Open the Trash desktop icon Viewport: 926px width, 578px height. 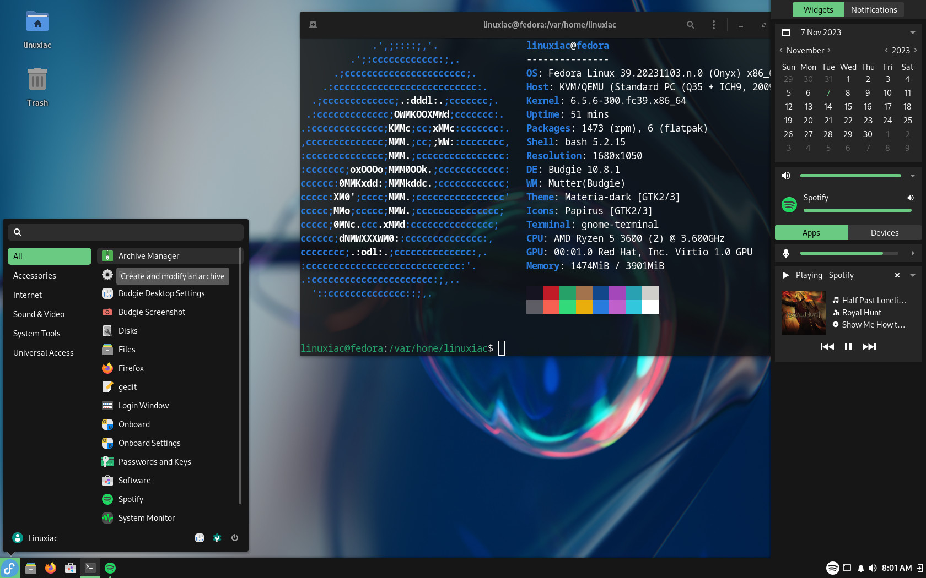[x=37, y=87]
